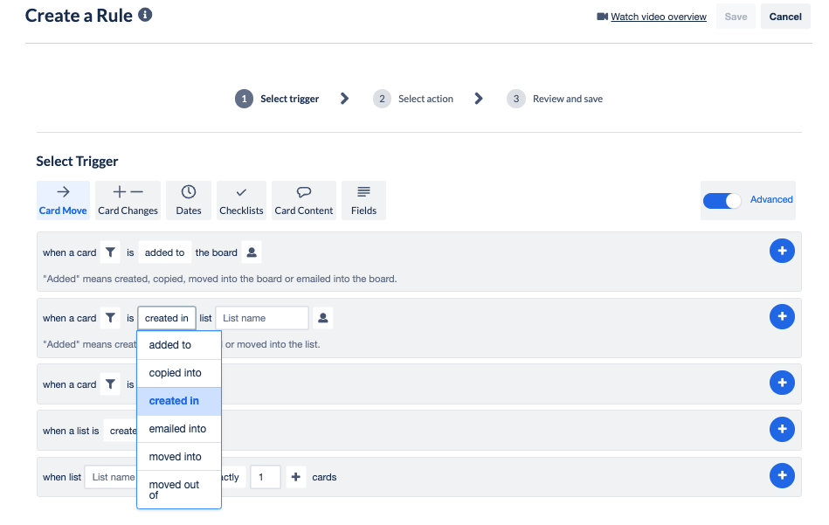The height and width of the screenshot is (525, 829).
Task: Open the Checklists trigger category
Action: (241, 200)
